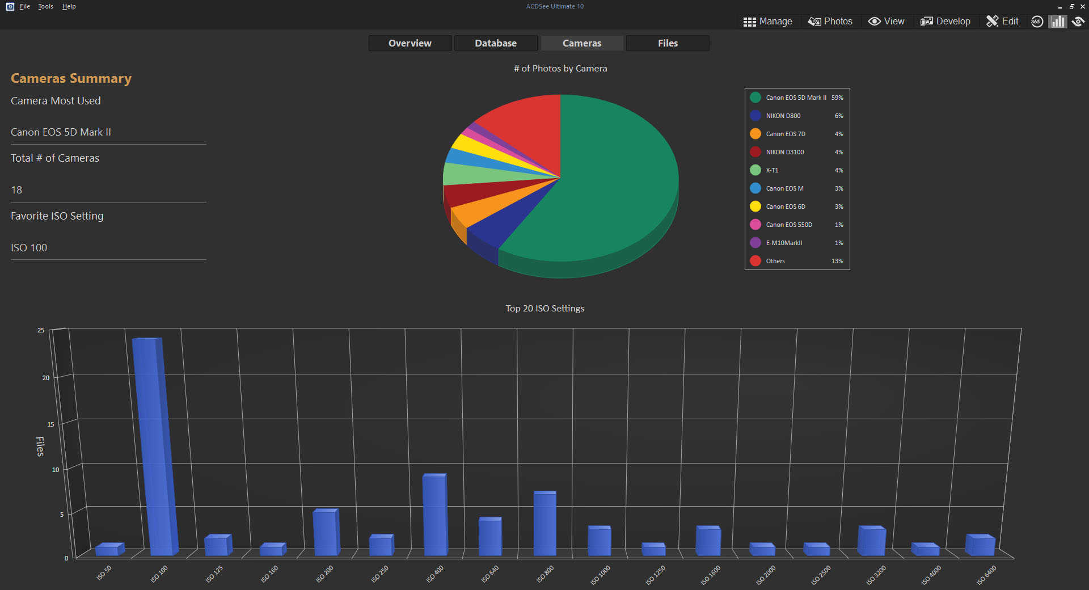Click the Canon EOS M blue swatch
The height and width of the screenshot is (590, 1089).
coord(755,188)
